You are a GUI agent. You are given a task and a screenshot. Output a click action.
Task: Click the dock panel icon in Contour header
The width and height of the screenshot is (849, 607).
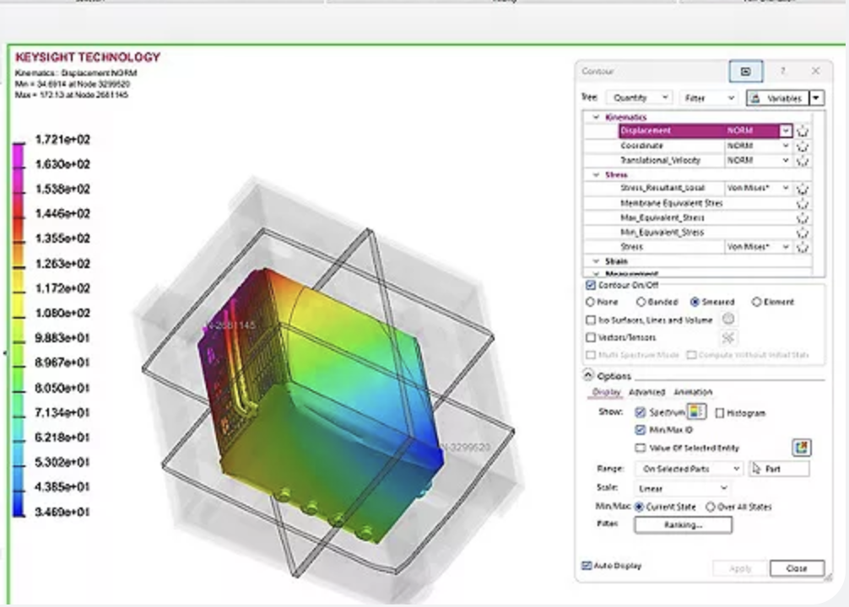click(745, 72)
